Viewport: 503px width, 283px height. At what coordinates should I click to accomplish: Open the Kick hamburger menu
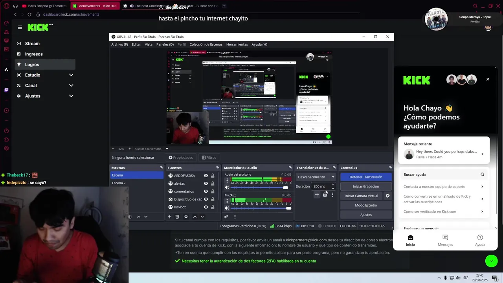click(x=20, y=27)
